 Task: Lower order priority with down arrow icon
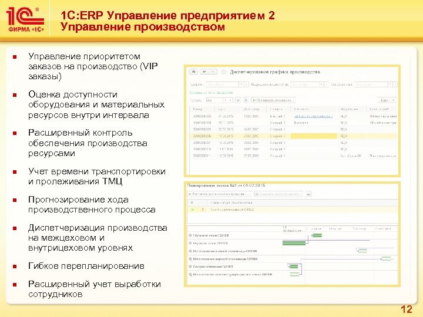246,100
